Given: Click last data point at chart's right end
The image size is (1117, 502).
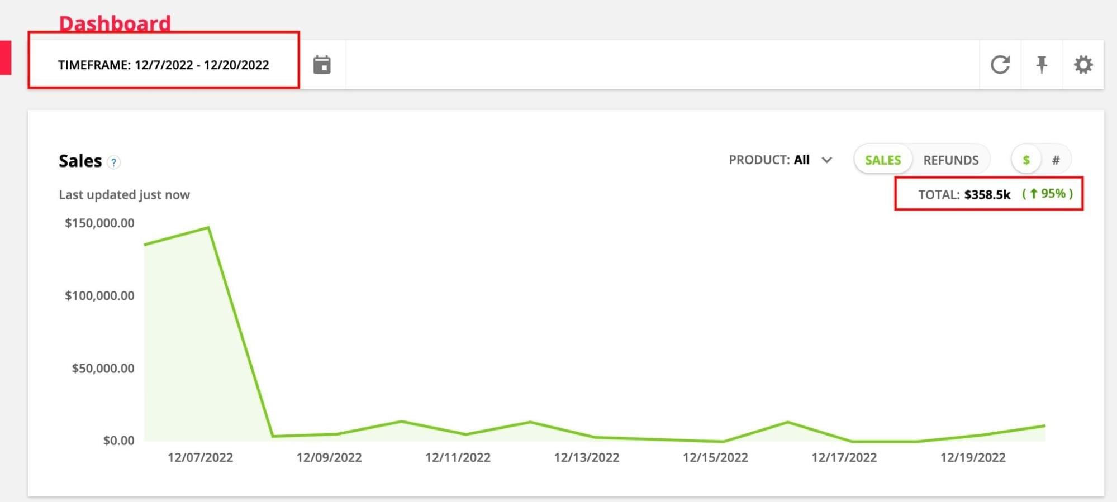Looking at the screenshot, I should (1044, 426).
